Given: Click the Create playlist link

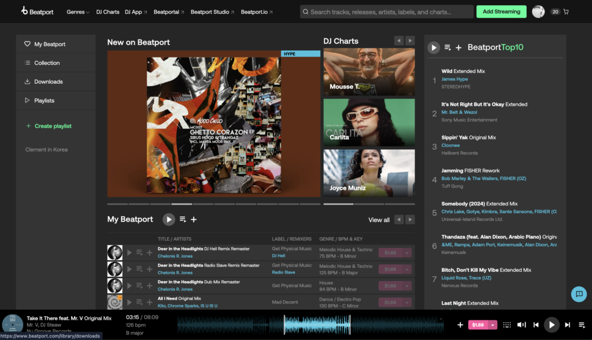Looking at the screenshot, I should (53, 126).
